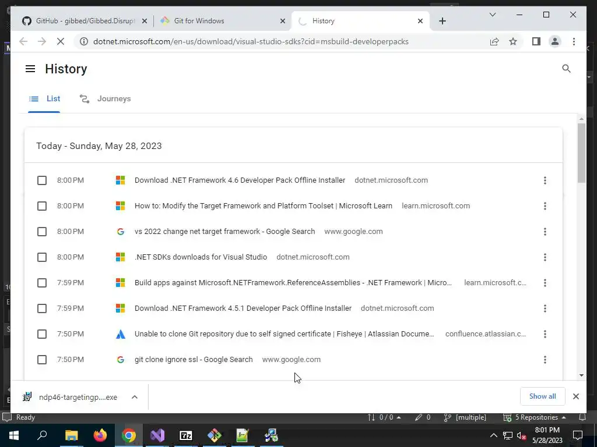Switch to the Journeys tab

pyautogui.click(x=105, y=98)
